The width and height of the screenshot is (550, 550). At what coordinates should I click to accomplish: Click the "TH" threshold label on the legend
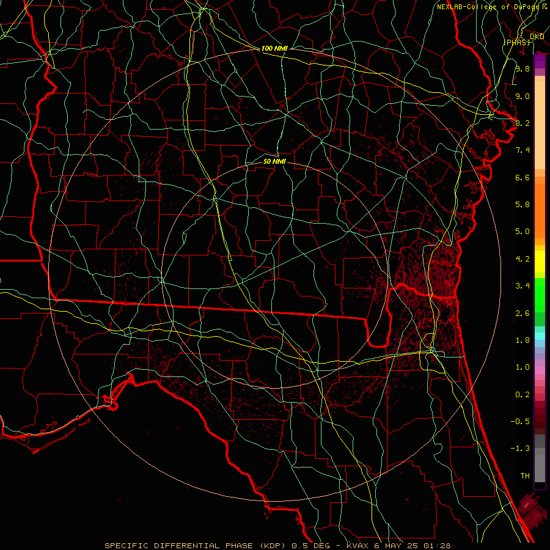525,476
